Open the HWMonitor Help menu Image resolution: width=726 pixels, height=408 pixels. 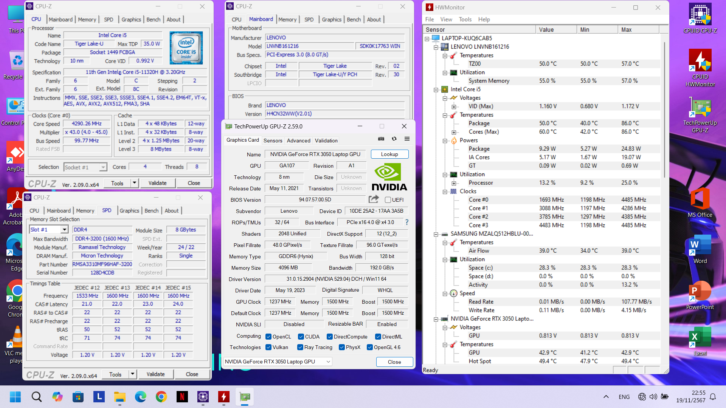484,19
